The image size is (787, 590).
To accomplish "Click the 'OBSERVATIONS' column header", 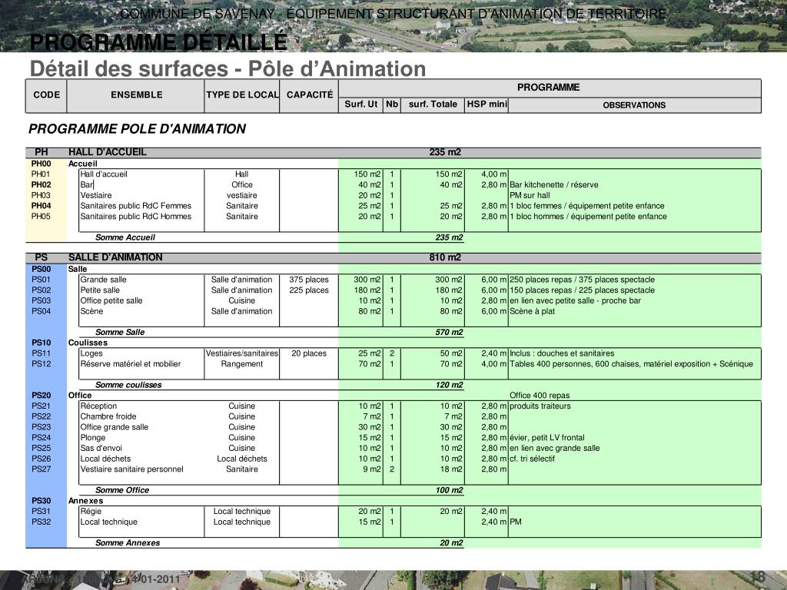I will coord(634,105).
